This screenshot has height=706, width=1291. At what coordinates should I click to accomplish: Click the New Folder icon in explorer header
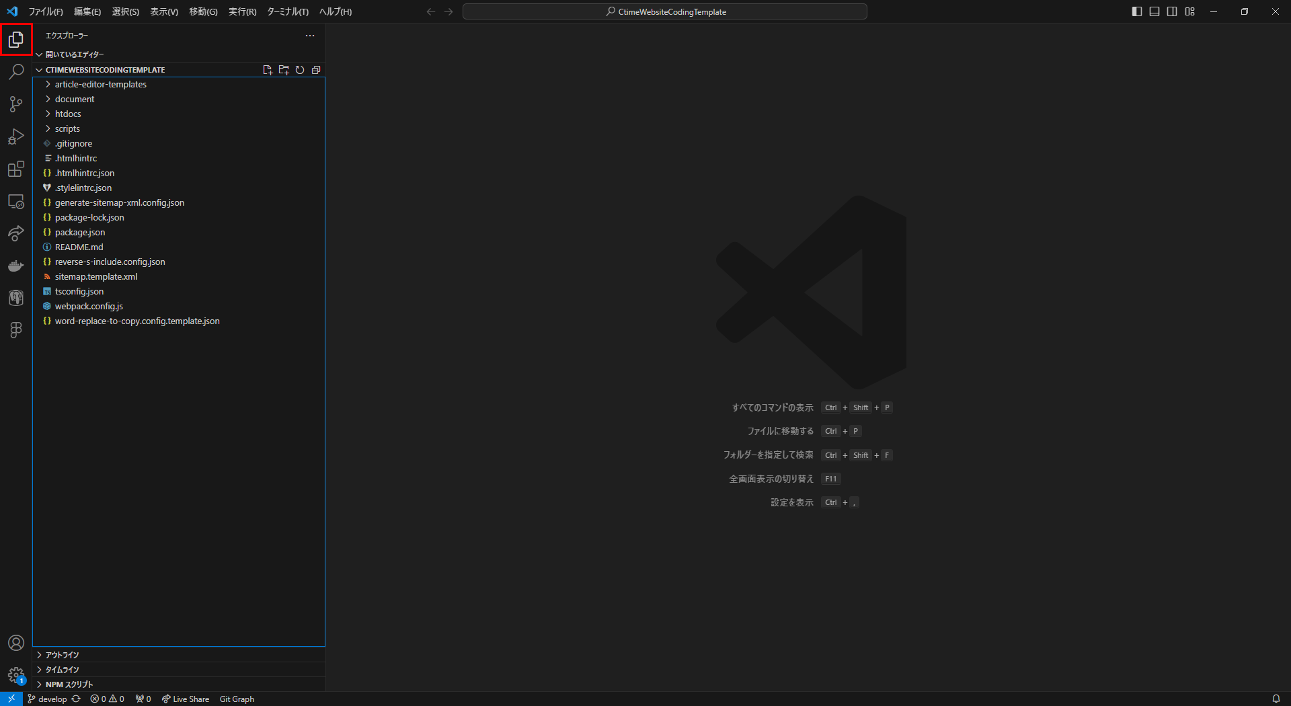pyautogui.click(x=284, y=70)
